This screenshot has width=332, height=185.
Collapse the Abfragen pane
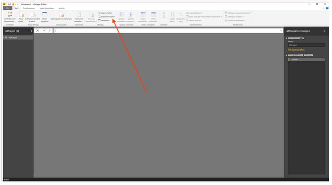tap(31, 31)
